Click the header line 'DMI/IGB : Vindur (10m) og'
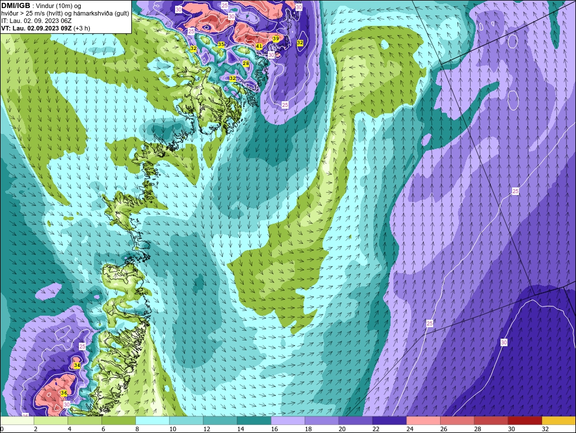The image size is (576, 433). pos(41,6)
